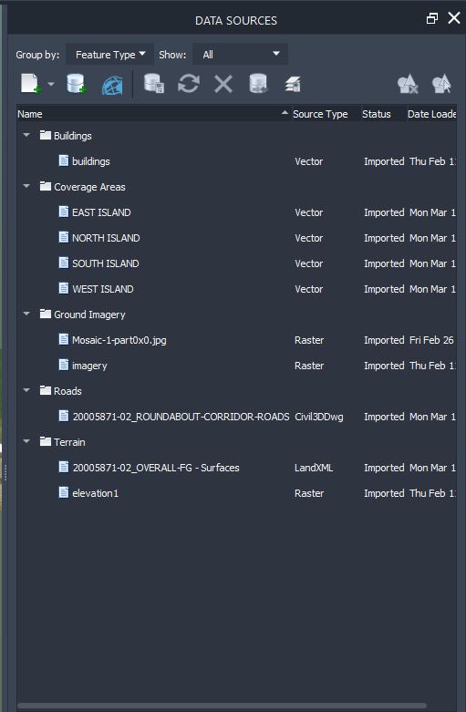
Task: Select the ROUNDABOUT-CORRIDOR-ROADS data source
Action: click(x=236, y=417)
